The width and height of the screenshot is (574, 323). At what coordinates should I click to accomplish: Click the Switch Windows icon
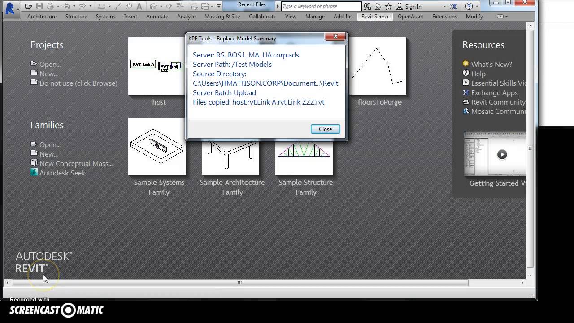tap(205, 6)
